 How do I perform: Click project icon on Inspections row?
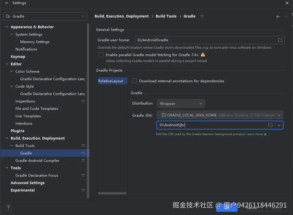click(83, 101)
